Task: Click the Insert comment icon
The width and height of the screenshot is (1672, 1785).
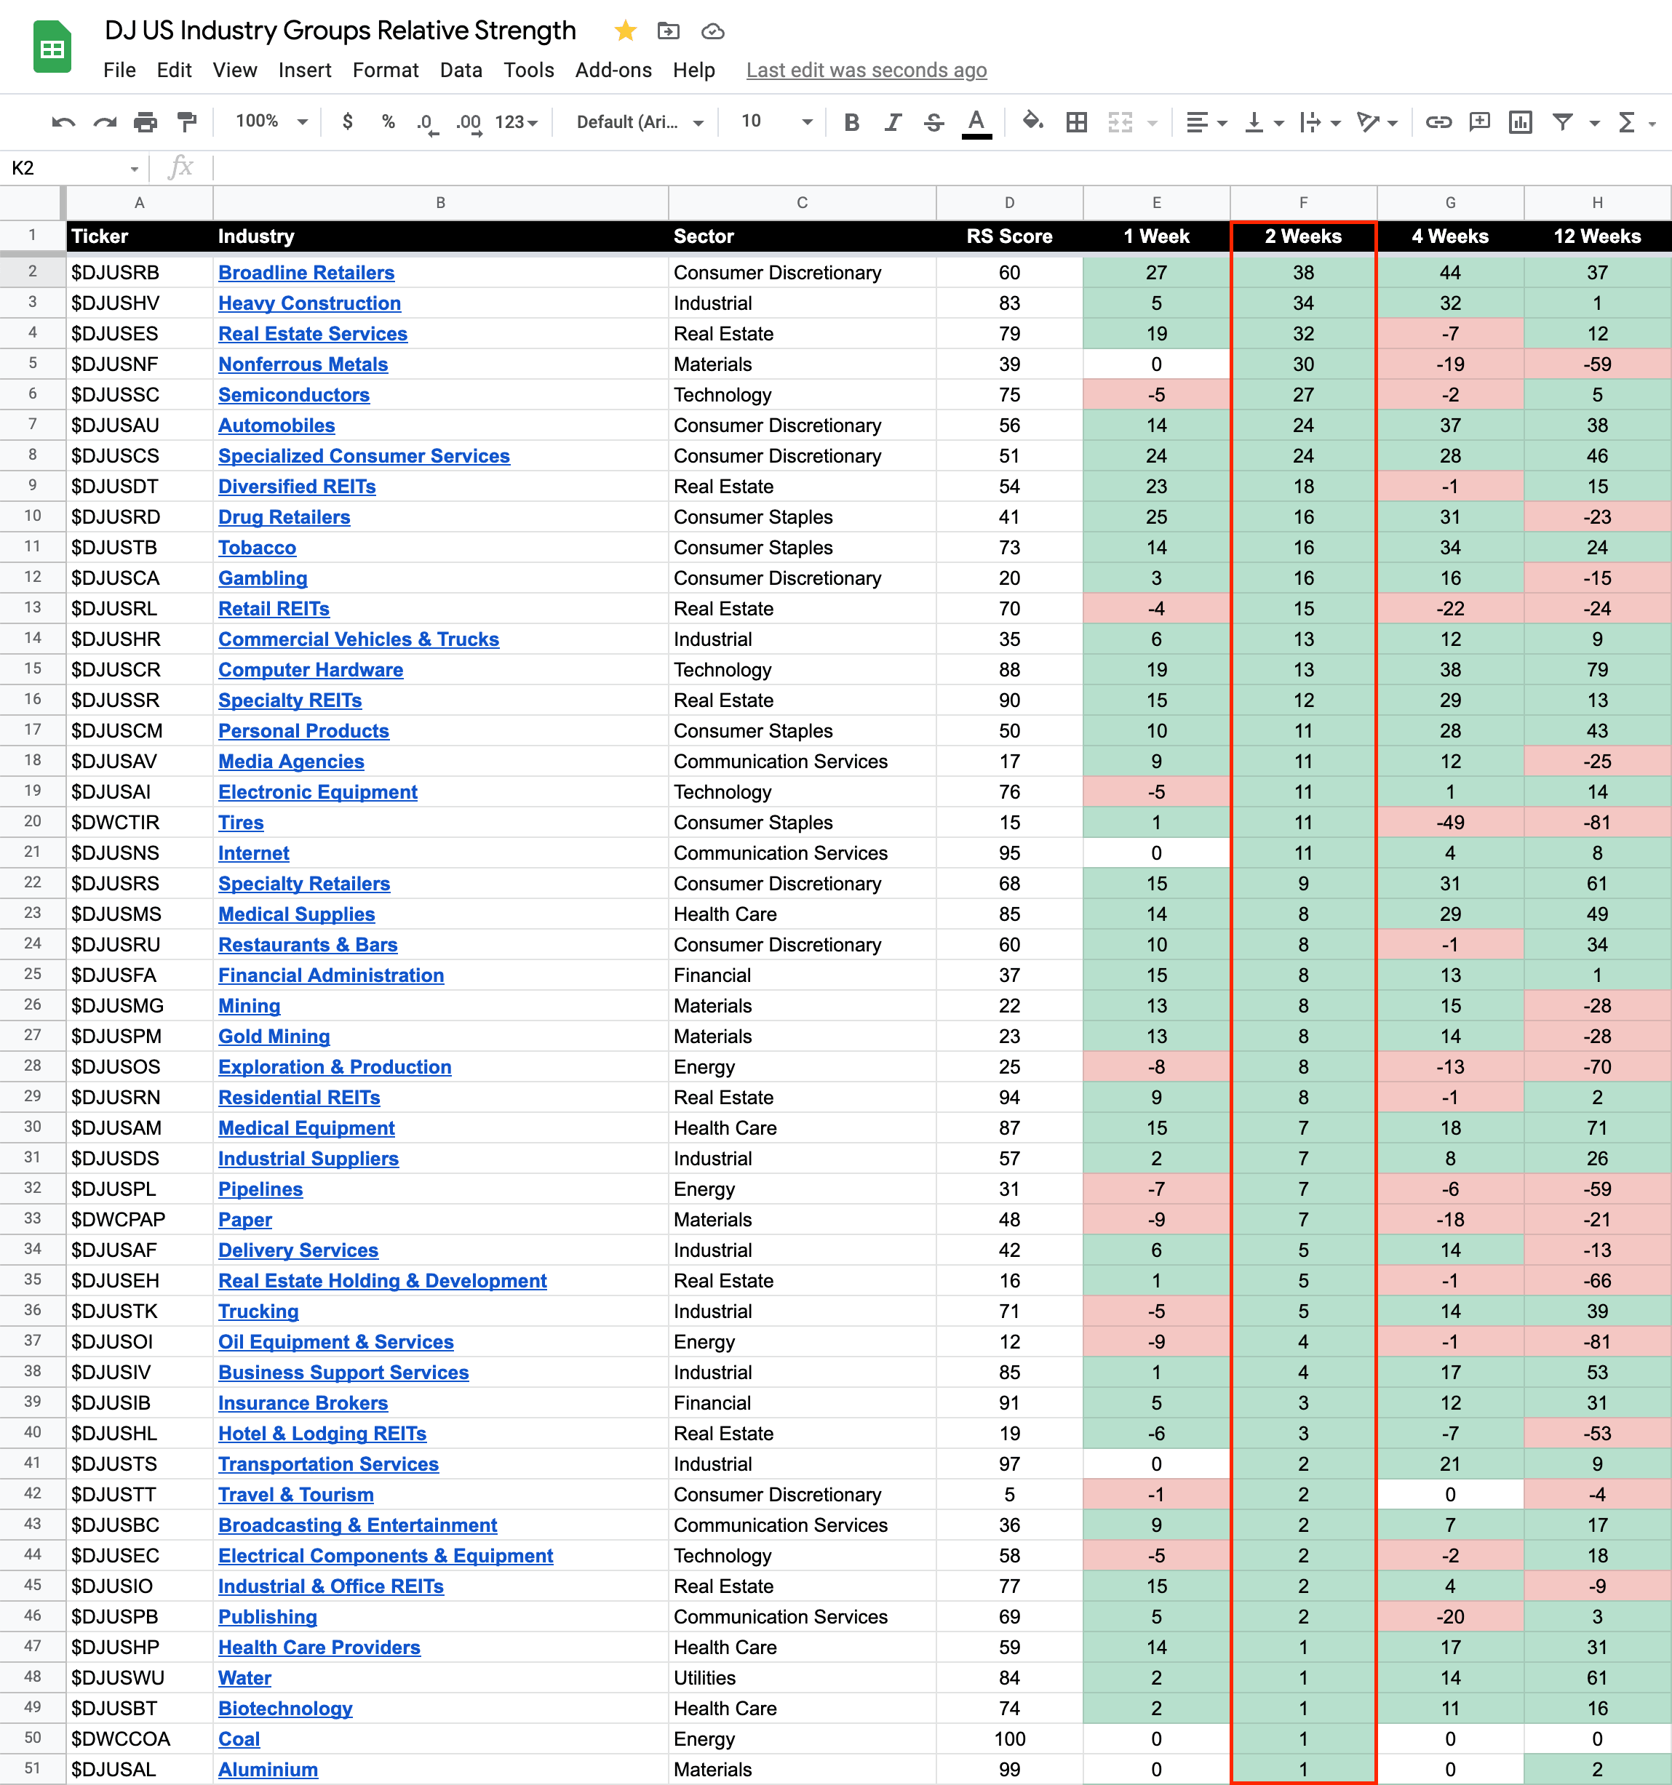Action: coord(1479,122)
